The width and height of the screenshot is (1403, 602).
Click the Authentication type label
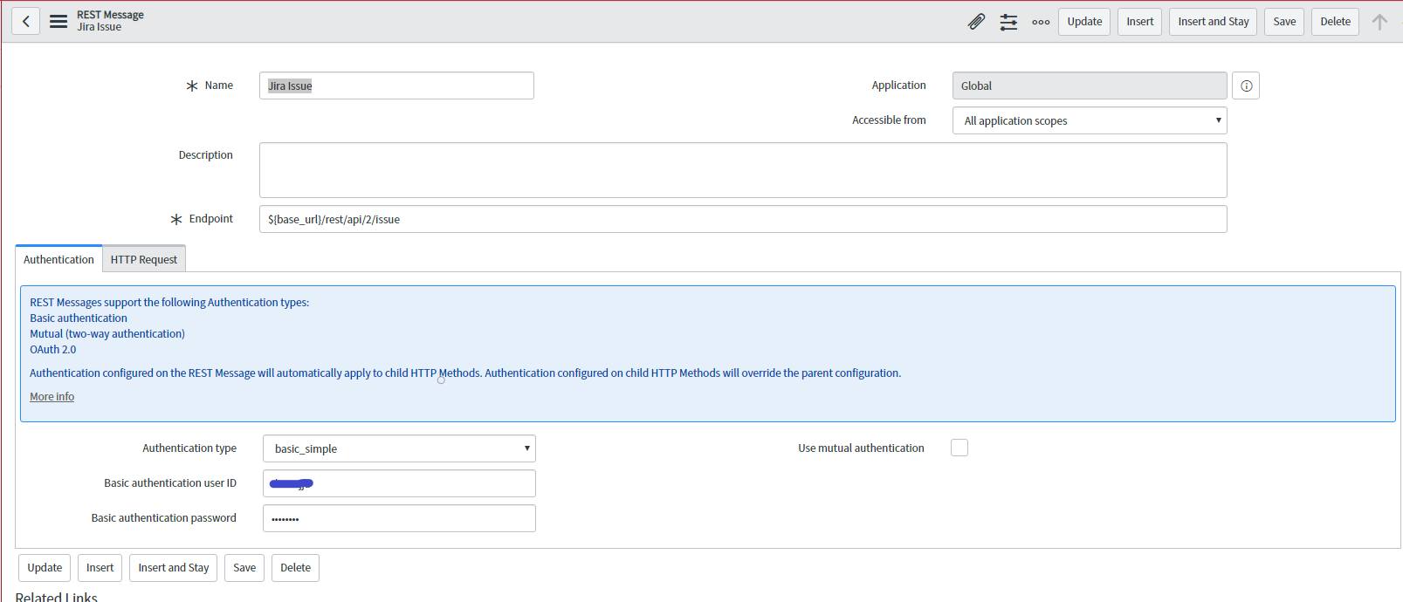189,448
